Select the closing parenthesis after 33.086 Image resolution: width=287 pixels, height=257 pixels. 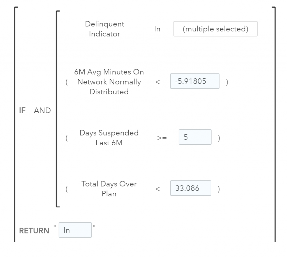coord(219,189)
